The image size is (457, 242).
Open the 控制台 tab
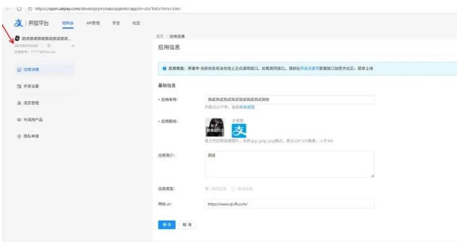pyautogui.click(x=68, y=23)
